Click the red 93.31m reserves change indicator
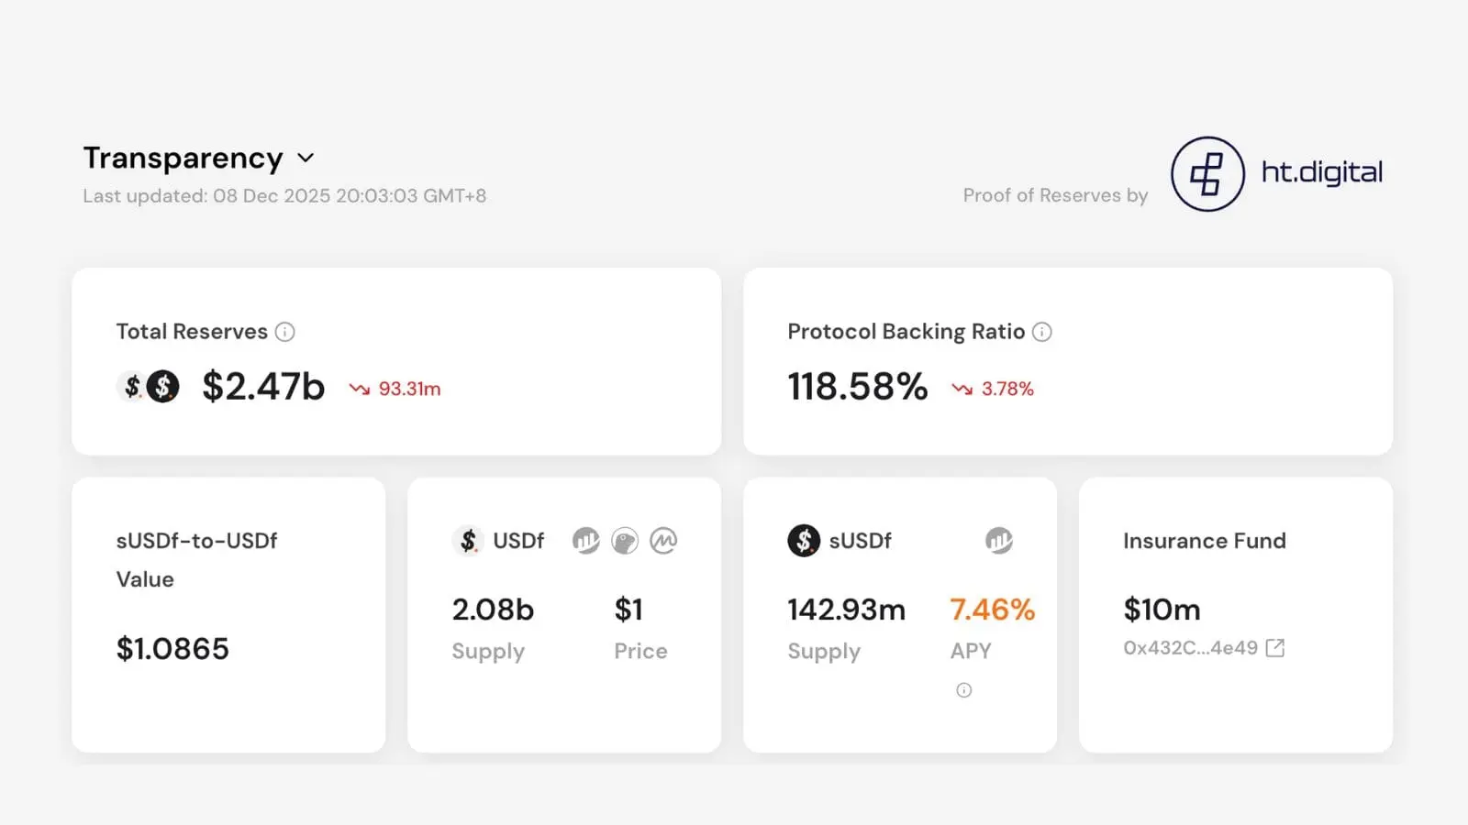The image size is (1468, 825). [x=395, y=389]
